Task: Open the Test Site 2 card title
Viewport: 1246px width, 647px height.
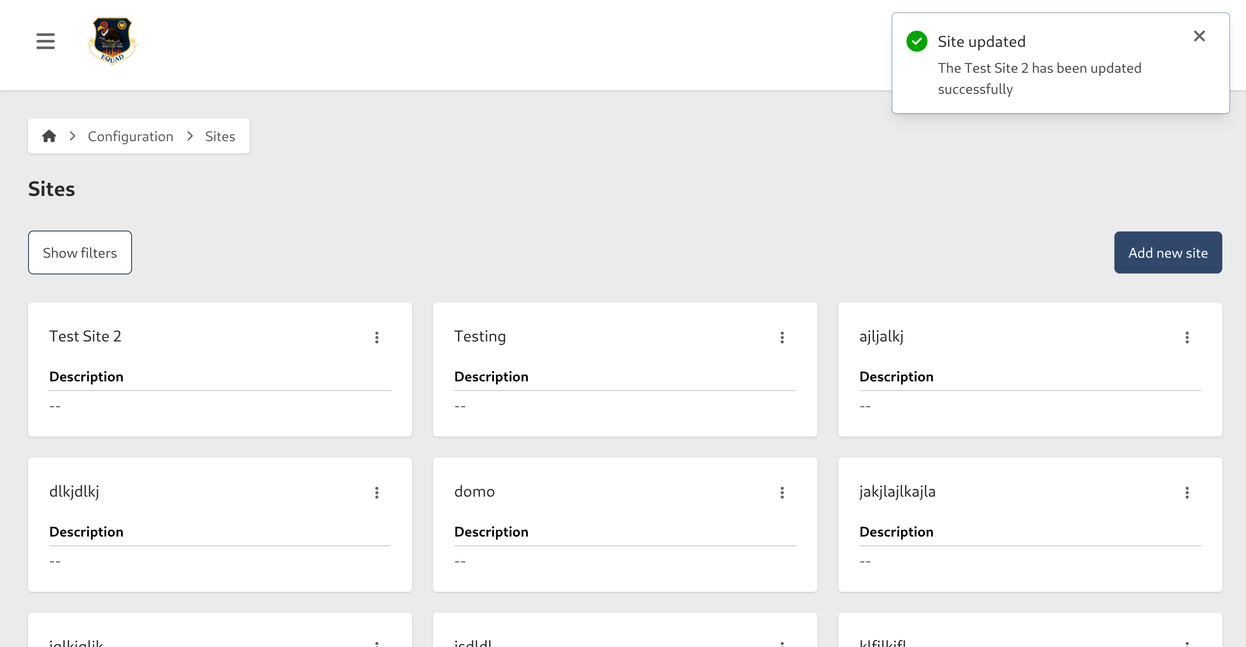Action: [x=85, y=336]
